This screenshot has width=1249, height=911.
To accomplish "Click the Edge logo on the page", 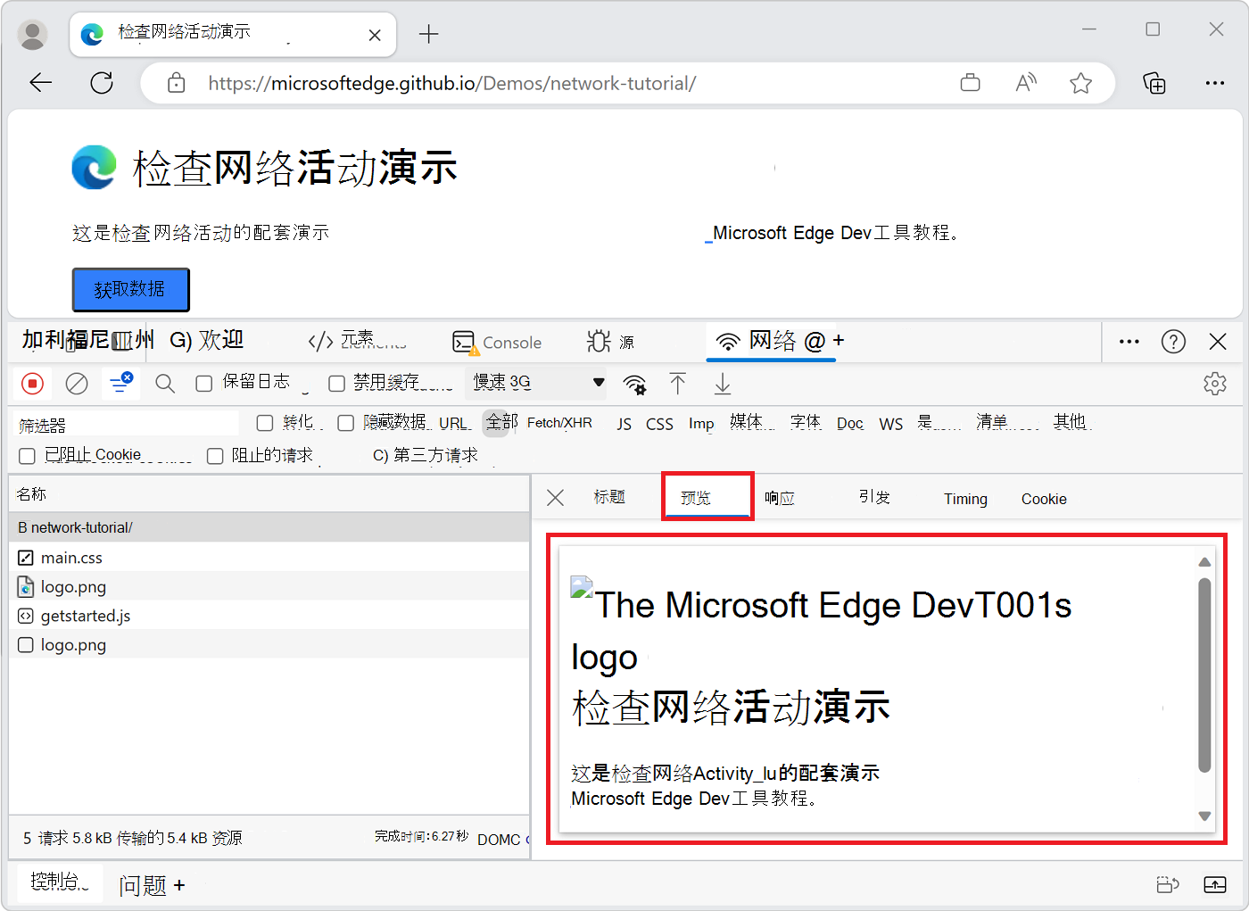I will pyautogui.click(x=95, y=167).
